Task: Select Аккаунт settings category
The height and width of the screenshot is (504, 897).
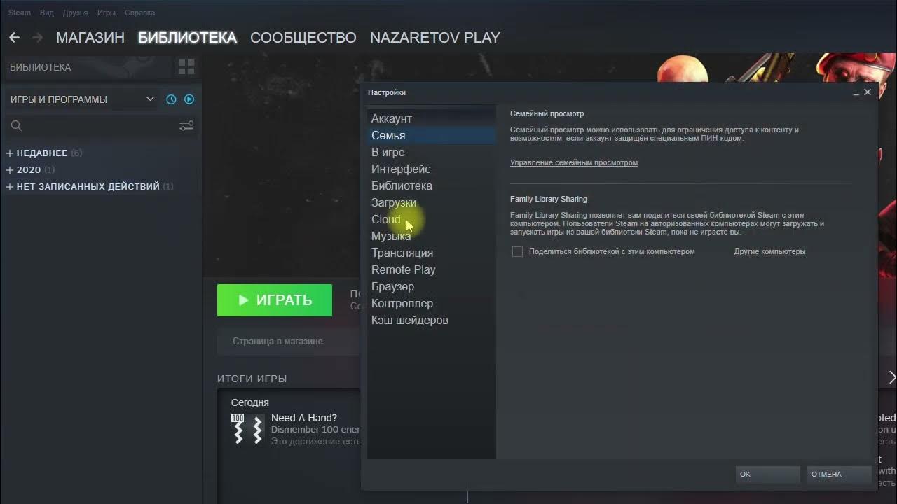Action: [x=431, y=118]
